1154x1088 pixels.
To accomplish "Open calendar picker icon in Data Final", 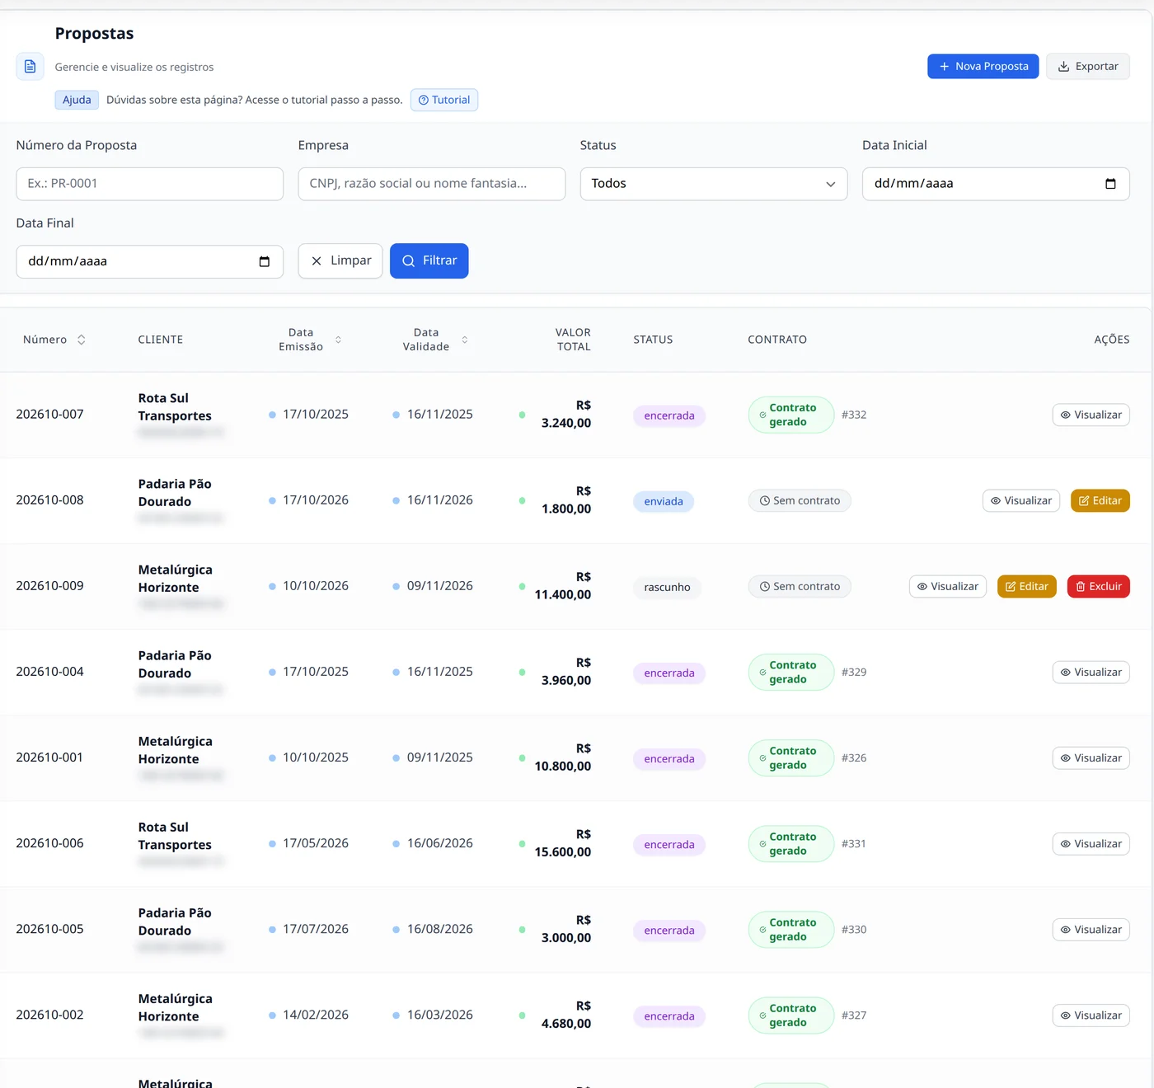I will tap(265, 261).
